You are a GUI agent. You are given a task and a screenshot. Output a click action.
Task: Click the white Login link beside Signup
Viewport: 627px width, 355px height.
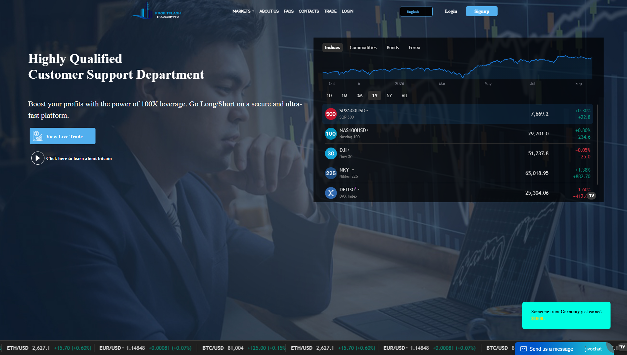(x=451, y=11)
